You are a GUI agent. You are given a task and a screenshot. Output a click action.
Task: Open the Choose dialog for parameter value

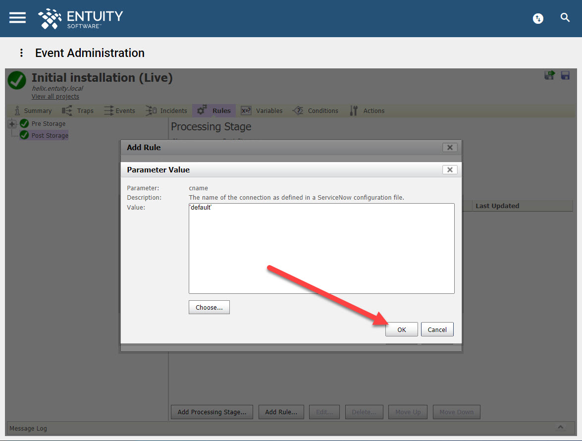point(209,307)
